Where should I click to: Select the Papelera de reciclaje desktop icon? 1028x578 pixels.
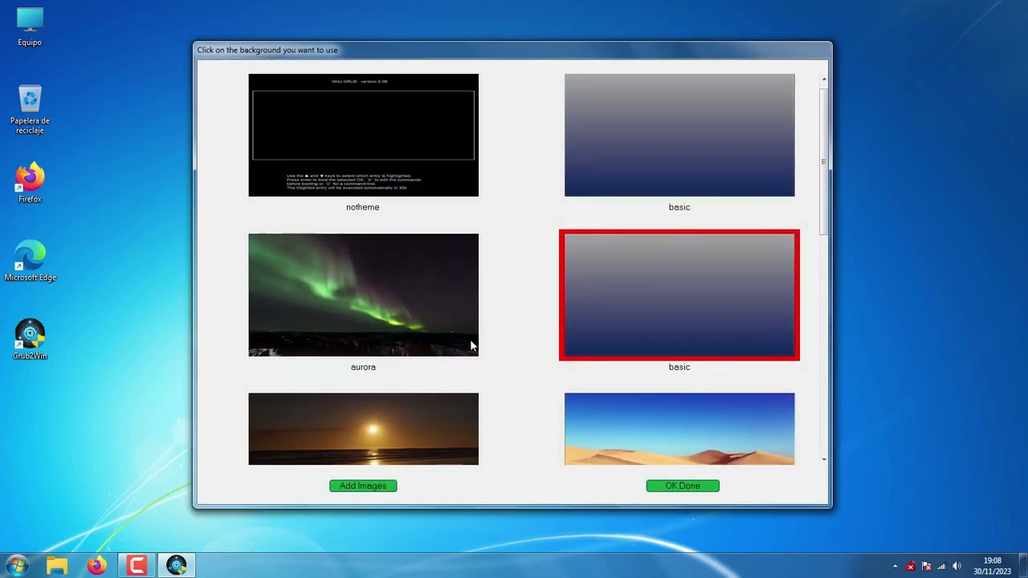point(30,109)
